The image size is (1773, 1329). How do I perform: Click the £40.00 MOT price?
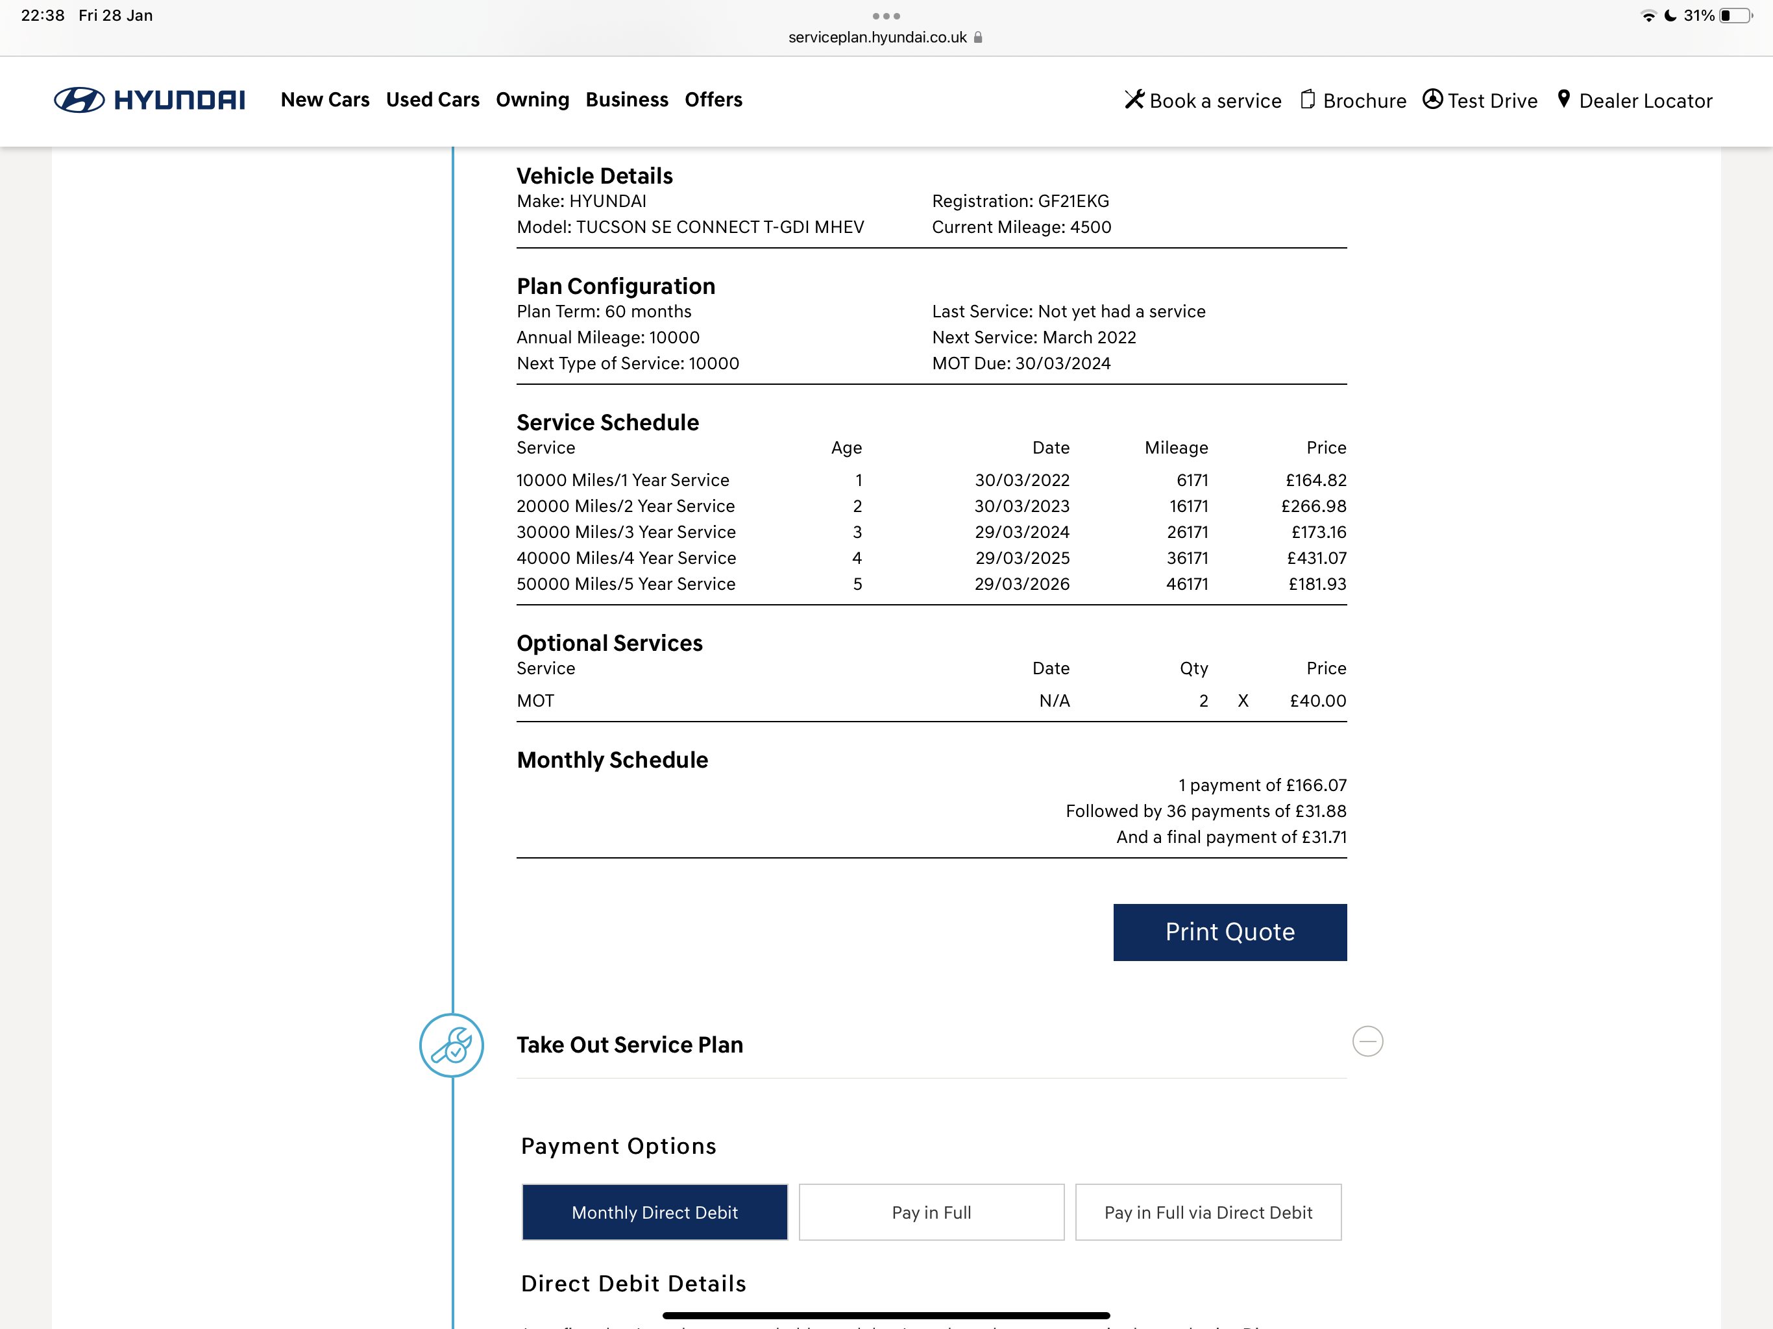[1317, 701]
